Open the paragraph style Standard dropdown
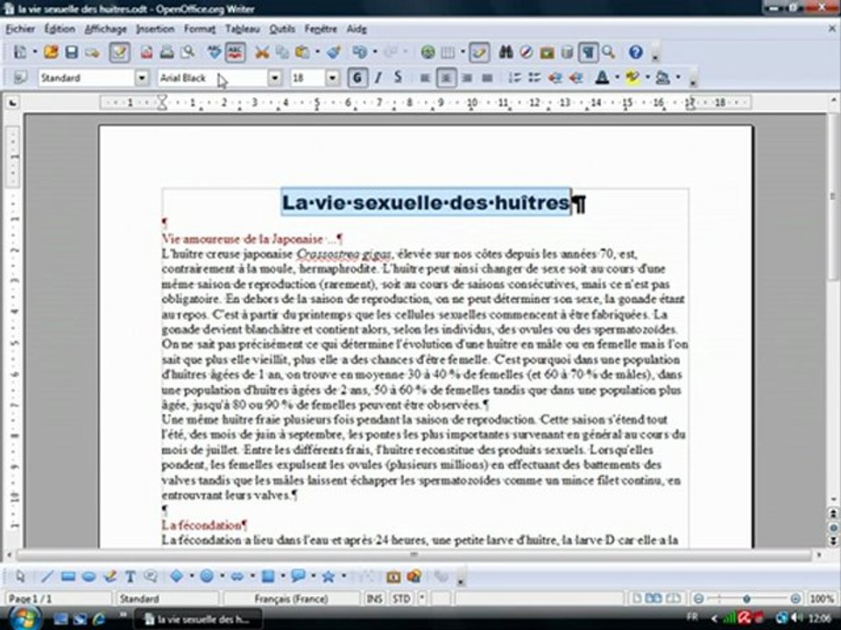This screenshot has width=841, height=630. click(142, 78)
